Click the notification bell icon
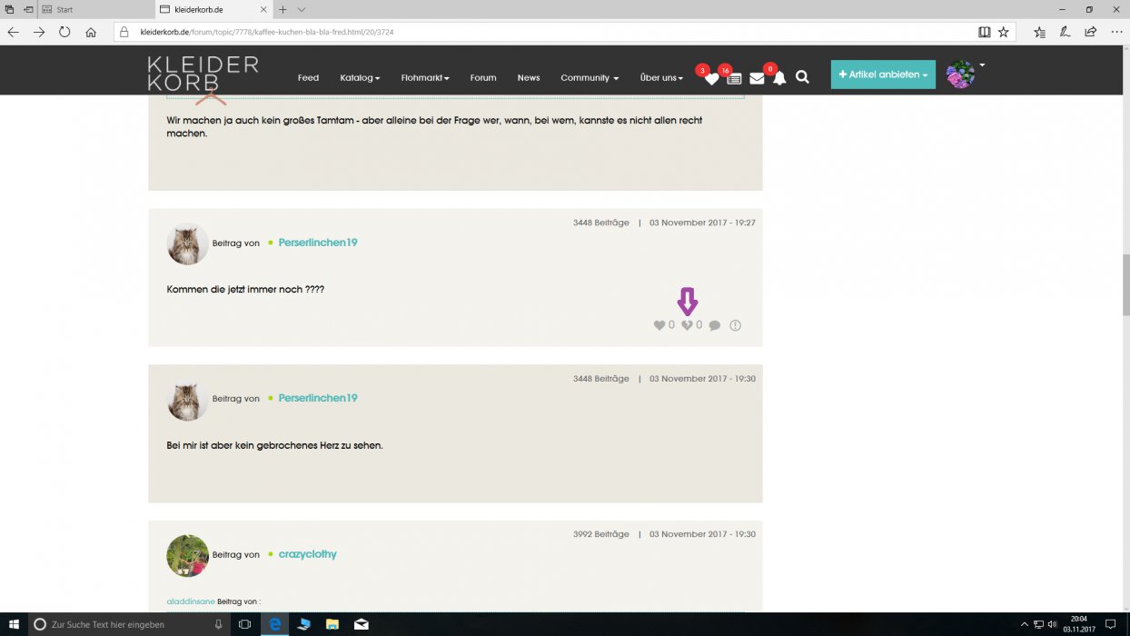1130x636 pixels. (779, 79)
